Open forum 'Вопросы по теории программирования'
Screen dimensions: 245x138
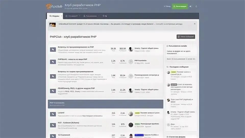coord(76,72)
